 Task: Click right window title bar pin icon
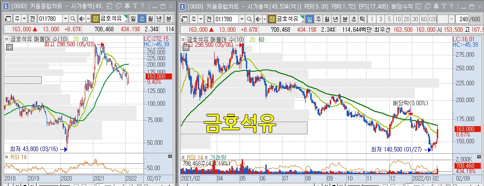pyautogui.click(x=436, y=6)
